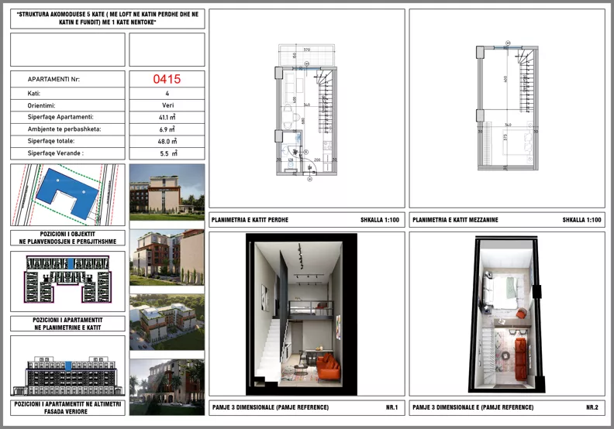
Task: Select 'Ambjente te perbashketa:' label
Action: pyautogui.click(x=64, y=129)
